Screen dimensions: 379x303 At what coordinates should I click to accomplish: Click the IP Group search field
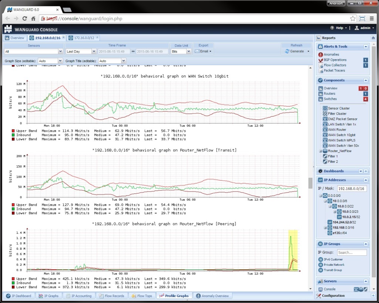(351, 252)
